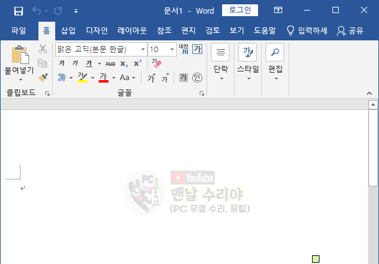This screenshot has height=264, width=379.
Task: Click the redo/repeat arrow icon
Action: point(58,11)
